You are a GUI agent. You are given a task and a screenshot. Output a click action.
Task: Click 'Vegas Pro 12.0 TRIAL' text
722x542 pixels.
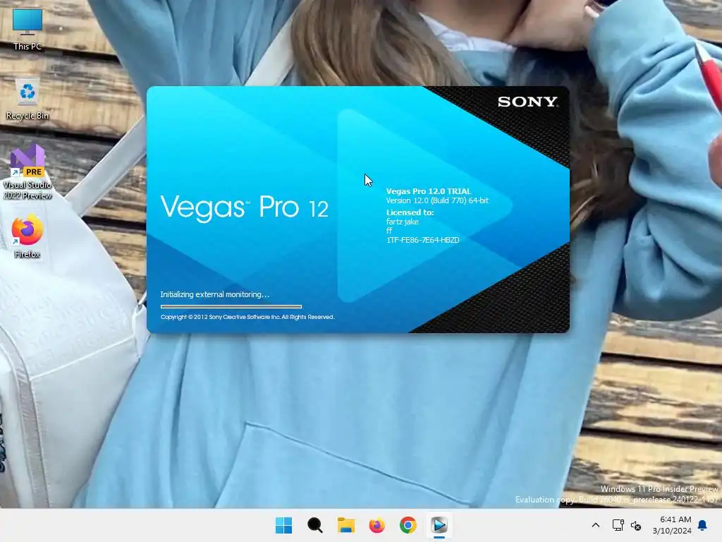pyautogui.click(x=429, y=191)
